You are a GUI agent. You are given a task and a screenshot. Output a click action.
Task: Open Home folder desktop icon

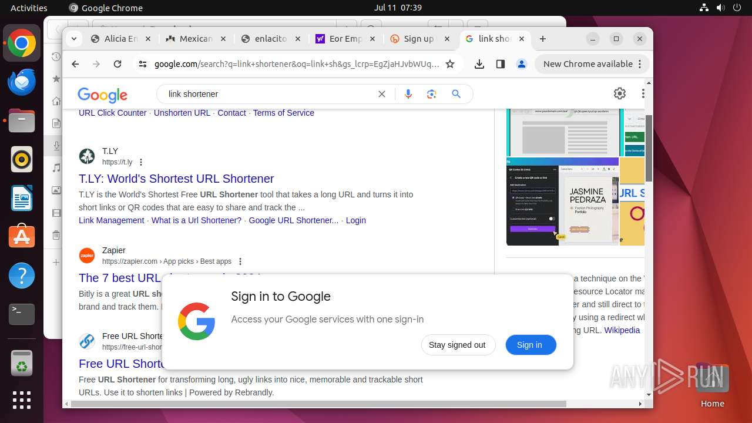(x=712, y=385)
